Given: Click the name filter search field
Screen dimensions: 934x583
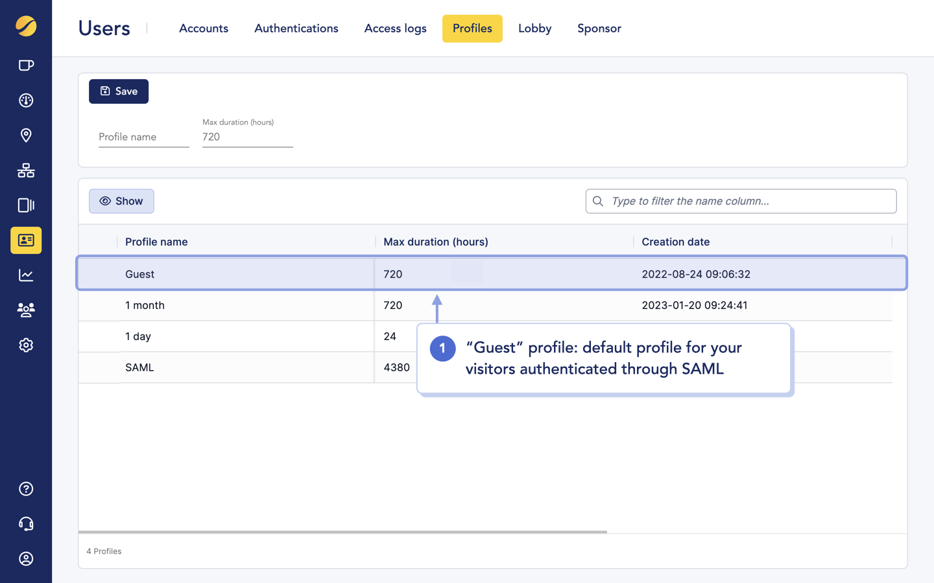Looking at the screenshot, I should pos(741,201).
